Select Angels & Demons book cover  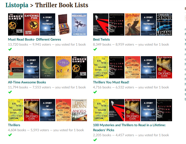(79, 110)
